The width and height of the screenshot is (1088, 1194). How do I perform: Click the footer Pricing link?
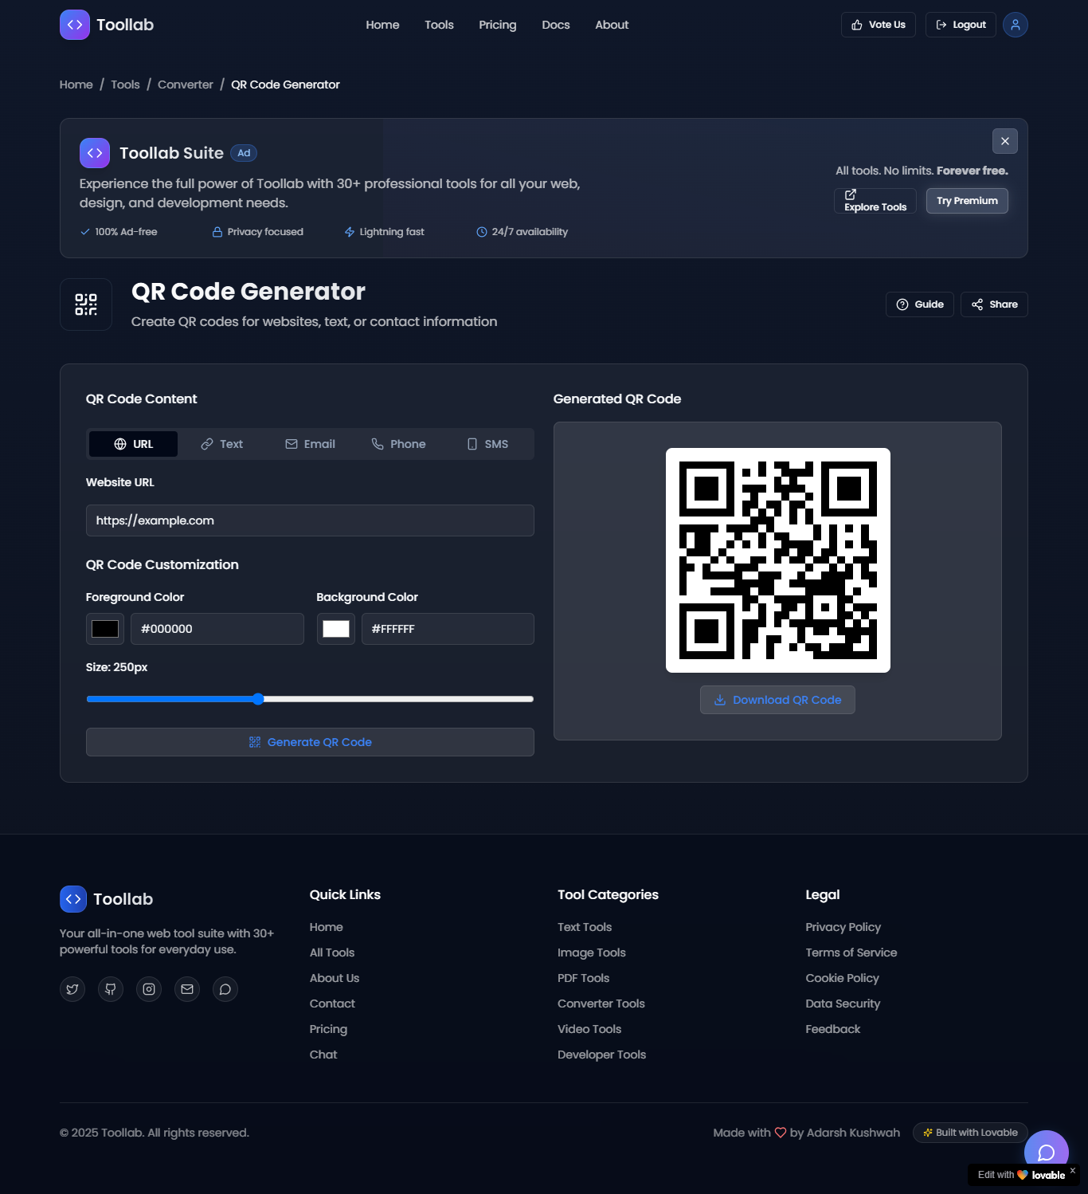pyautogui.click(x=328, y=1029)
